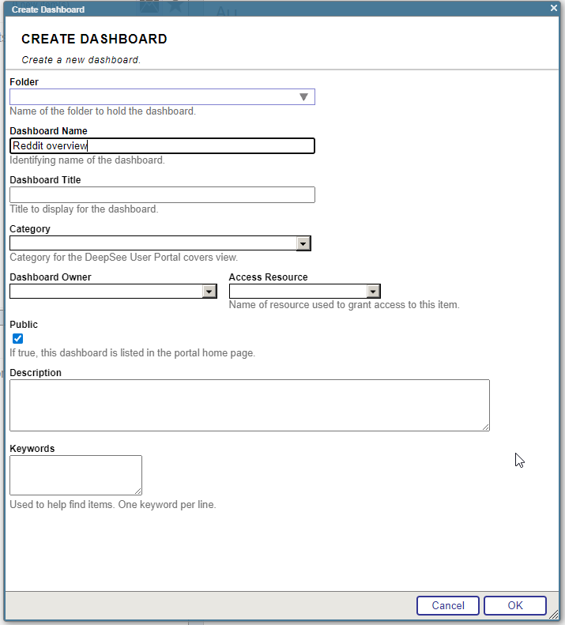Screen dimensions: 565x625
Task: Uncheck the Public checkbox
Action: click(17, 339)
